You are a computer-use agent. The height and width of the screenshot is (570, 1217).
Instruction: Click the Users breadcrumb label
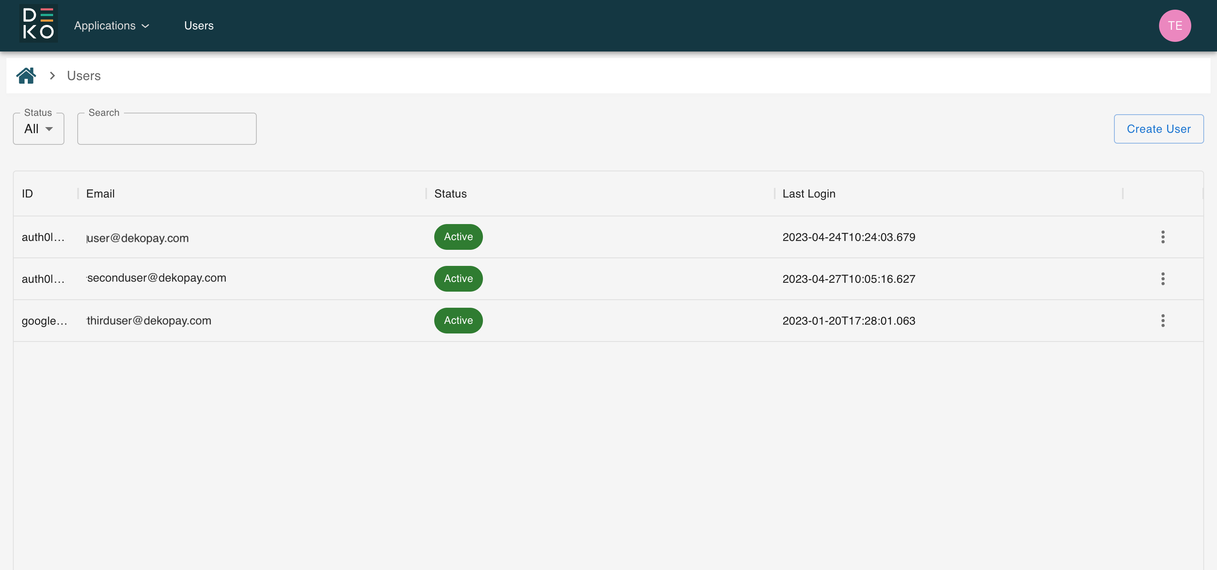[84, 76]
